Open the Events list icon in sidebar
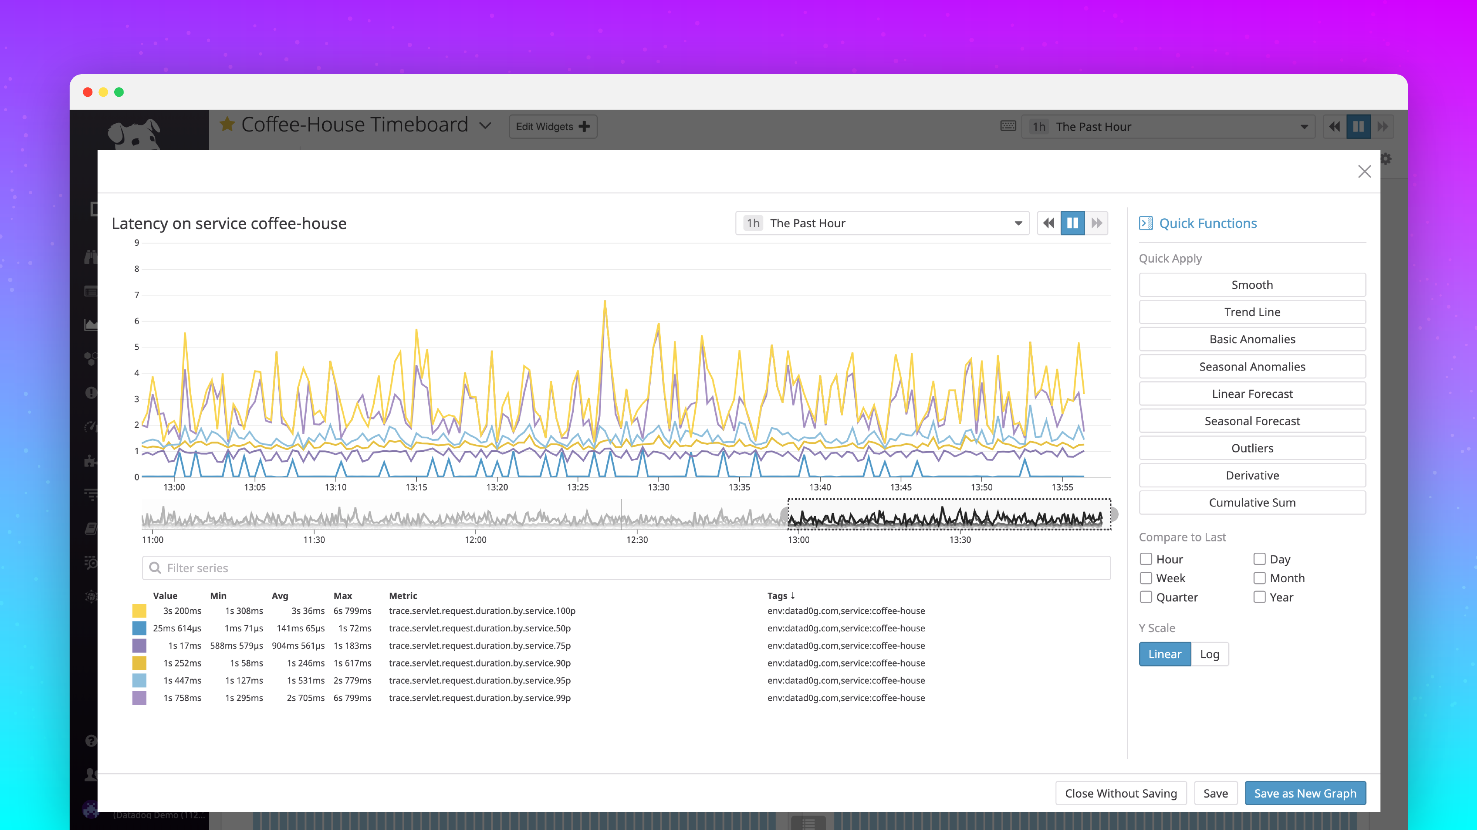This screenshot has height=830, width=1477. coord(92,291)
